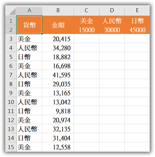Click the cell with 34,280
The height and width of the screenshot is (157, 155).
pos(58,48)
